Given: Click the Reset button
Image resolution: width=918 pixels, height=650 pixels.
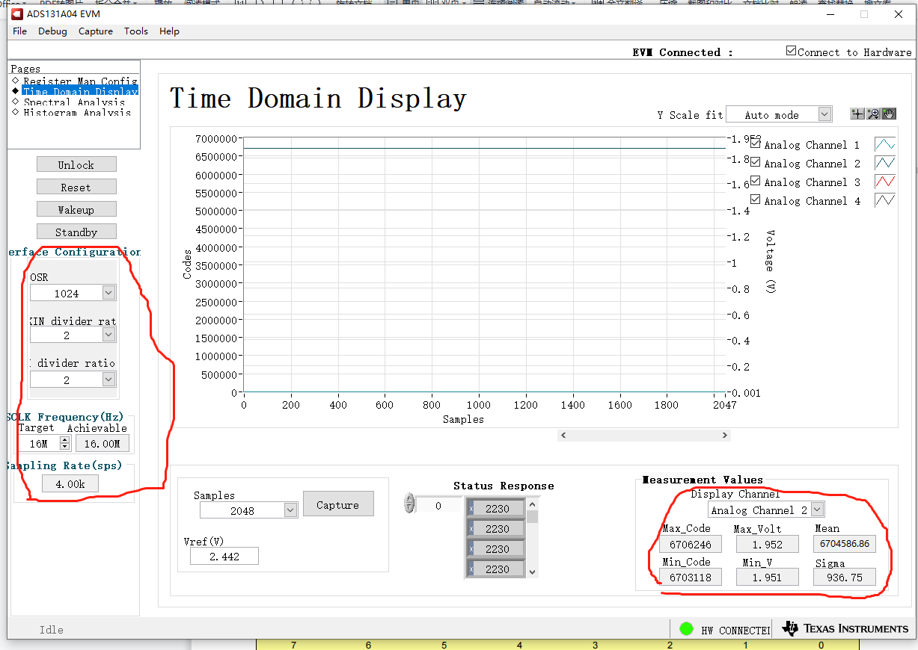Looking at the screenshot, I should 76,187.
